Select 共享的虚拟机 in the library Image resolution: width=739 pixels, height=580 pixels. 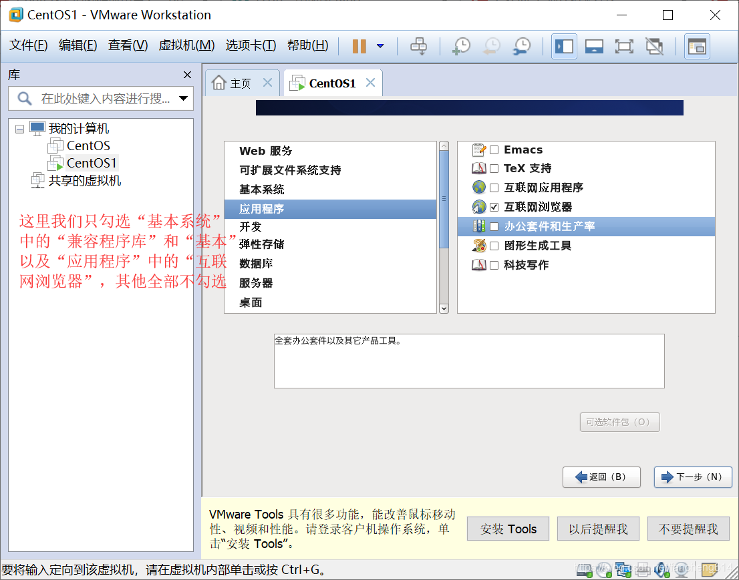click(85, 180)
